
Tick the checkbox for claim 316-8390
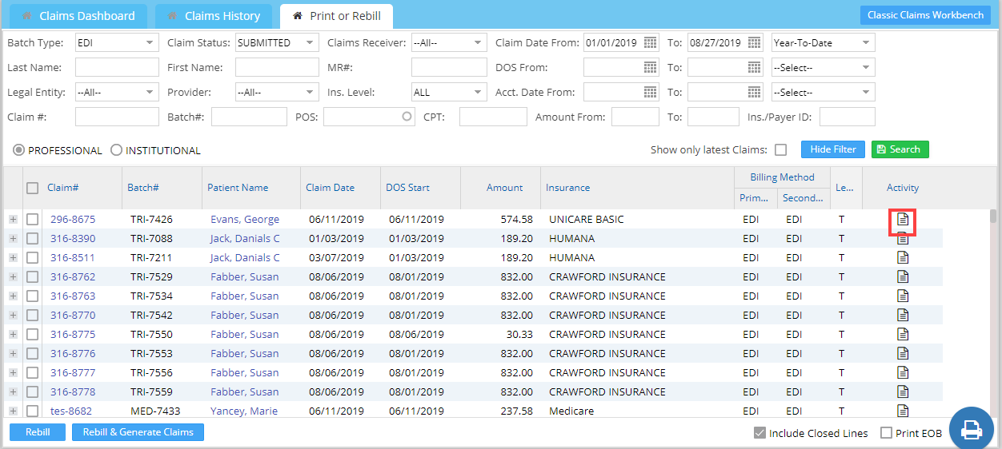click(33, 238)
